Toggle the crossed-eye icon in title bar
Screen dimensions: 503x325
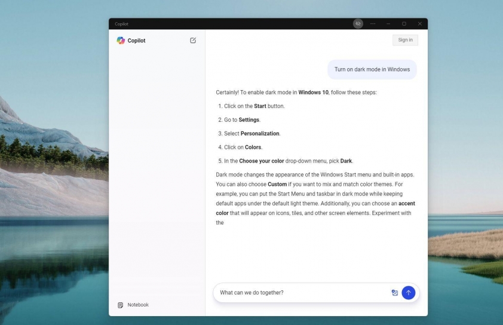click(x=358, y=24)
